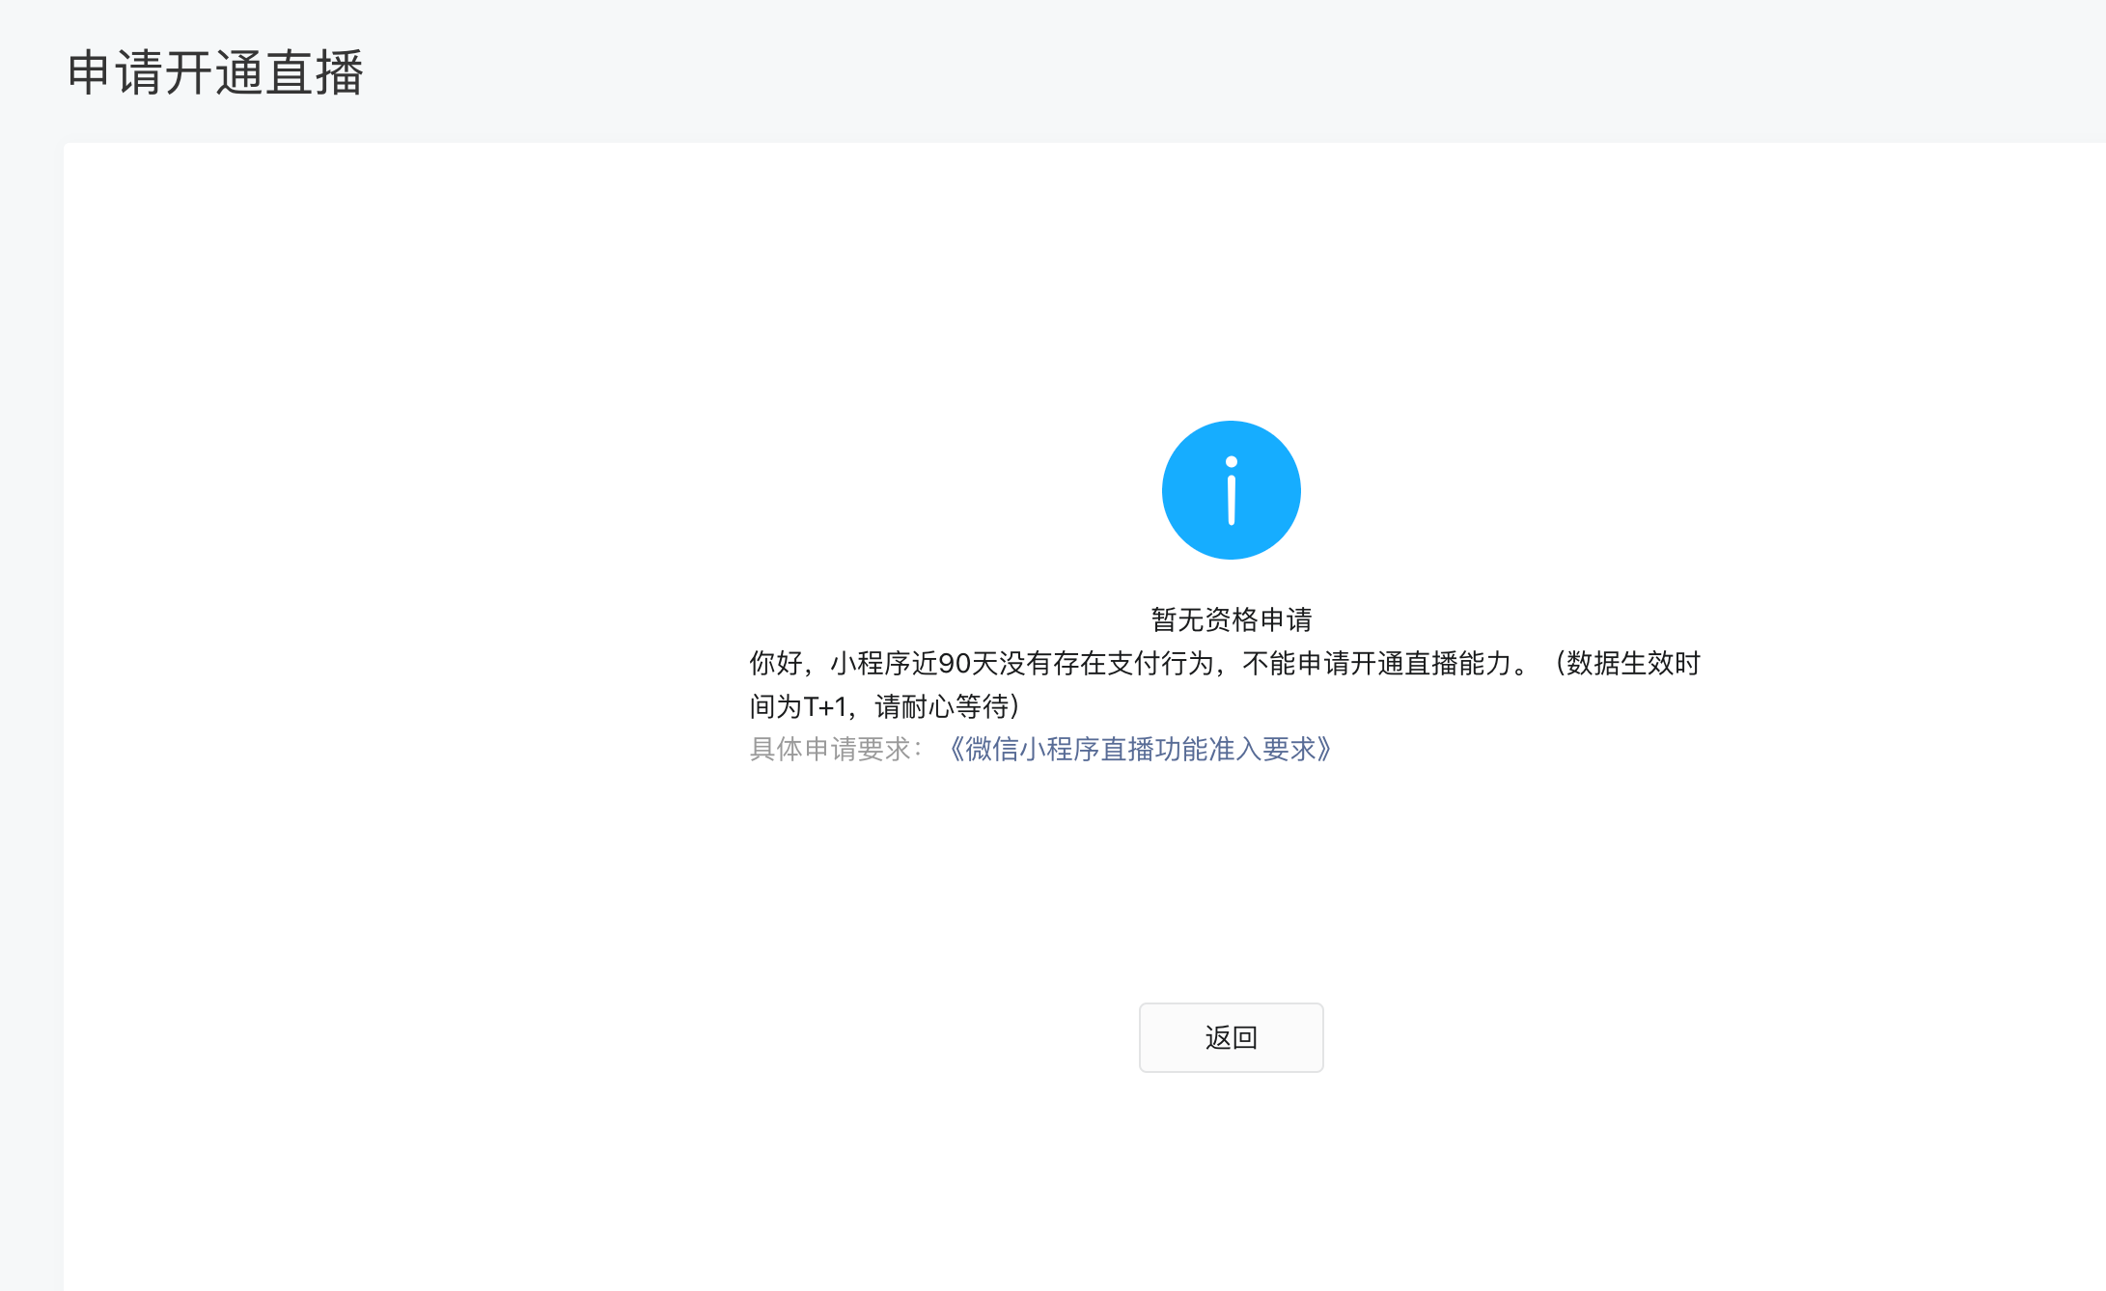Click the 回 character on back button

coord(1245,1037)
